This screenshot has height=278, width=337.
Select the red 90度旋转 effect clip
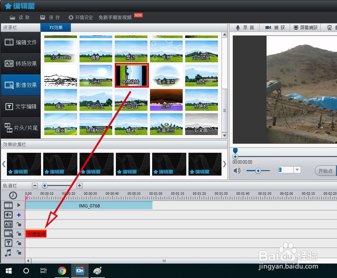pos(36,234)
